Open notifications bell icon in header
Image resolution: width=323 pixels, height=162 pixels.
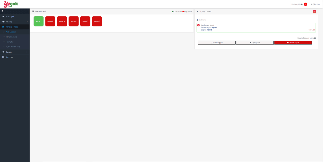[x=302, y=4]
